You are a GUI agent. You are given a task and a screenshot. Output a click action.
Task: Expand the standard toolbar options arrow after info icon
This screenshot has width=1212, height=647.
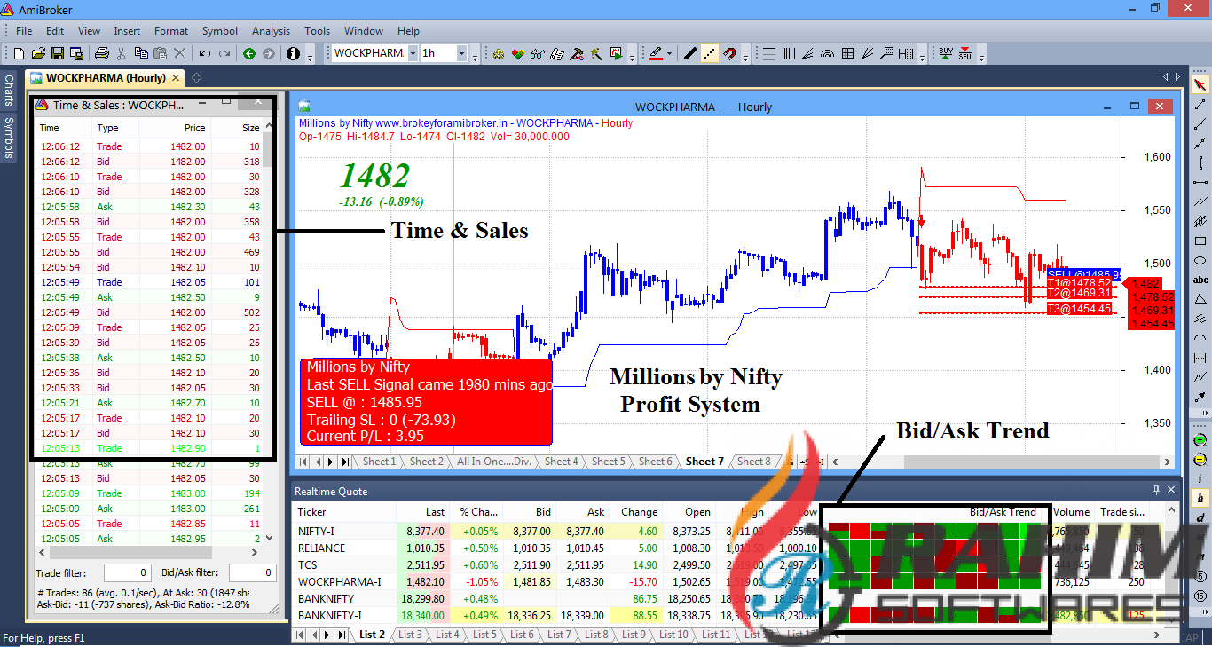coord(311,56)
